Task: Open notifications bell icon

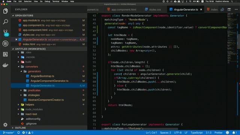Action: tap(234, 132)
